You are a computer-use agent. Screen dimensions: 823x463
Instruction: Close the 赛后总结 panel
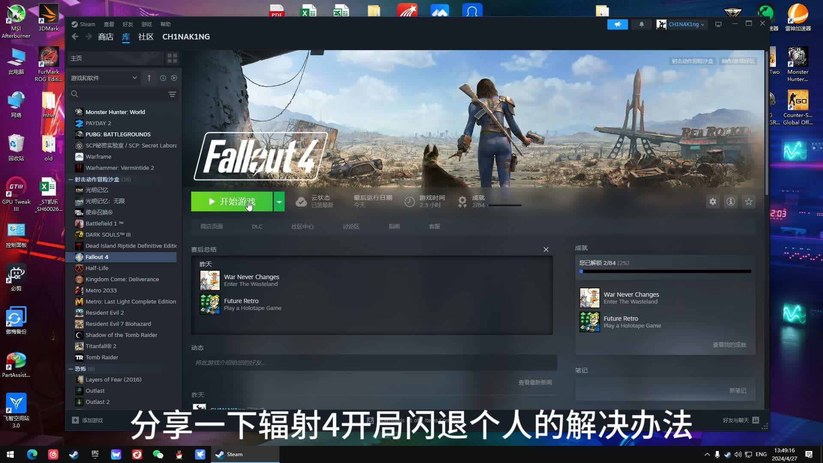click(546, 250)
